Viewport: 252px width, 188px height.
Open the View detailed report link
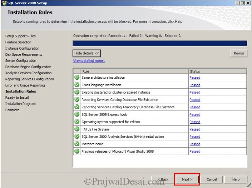pyautogui.click(x=89, y=61)
